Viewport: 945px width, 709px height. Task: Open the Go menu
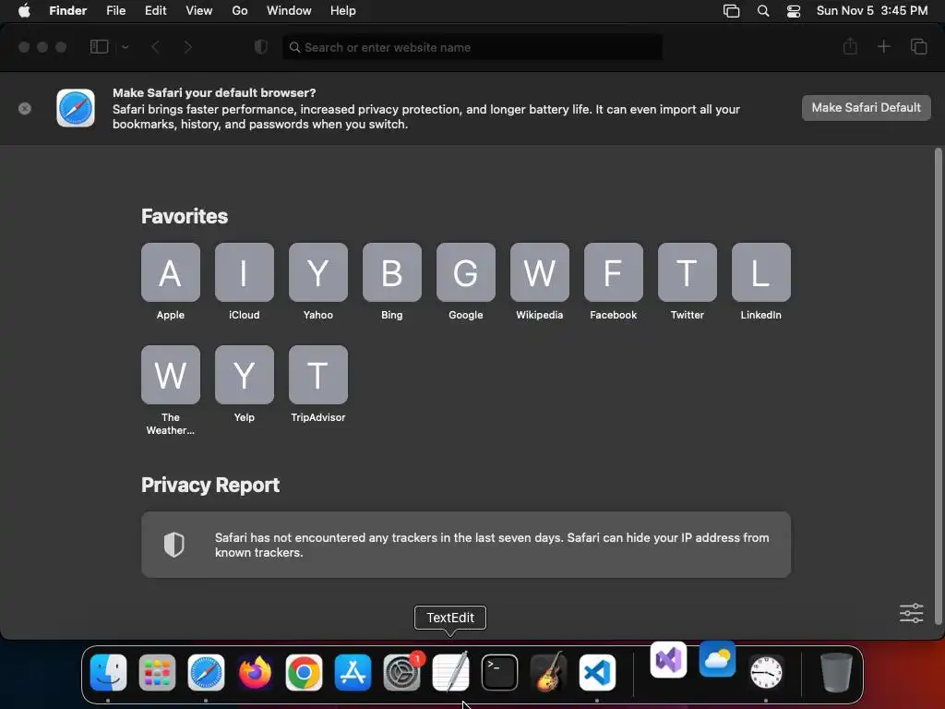pyautogui.click(x=240, y=11)
